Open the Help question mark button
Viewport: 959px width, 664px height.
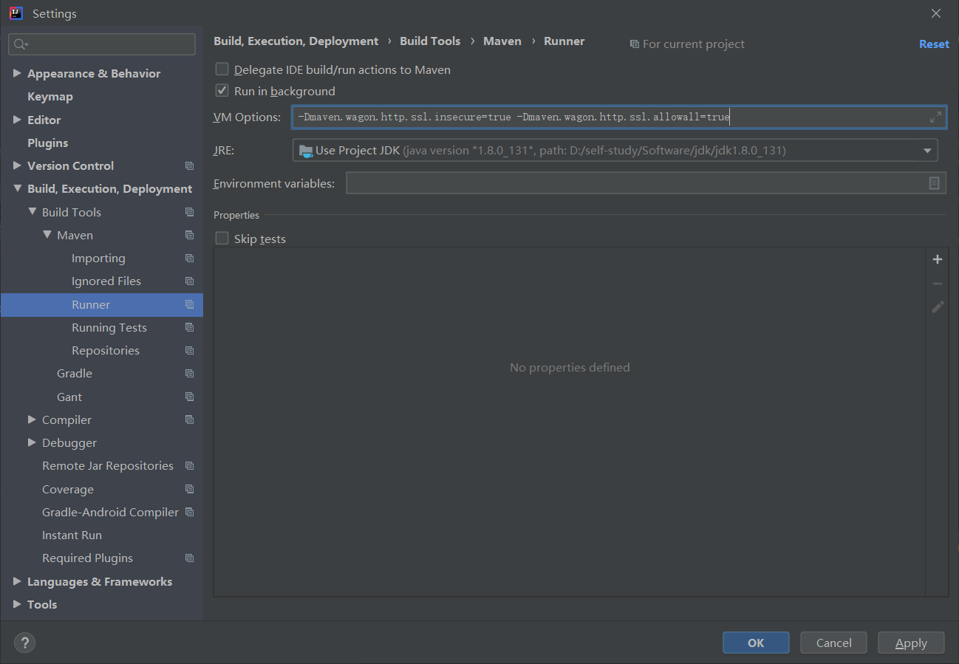tap(24, 643)
